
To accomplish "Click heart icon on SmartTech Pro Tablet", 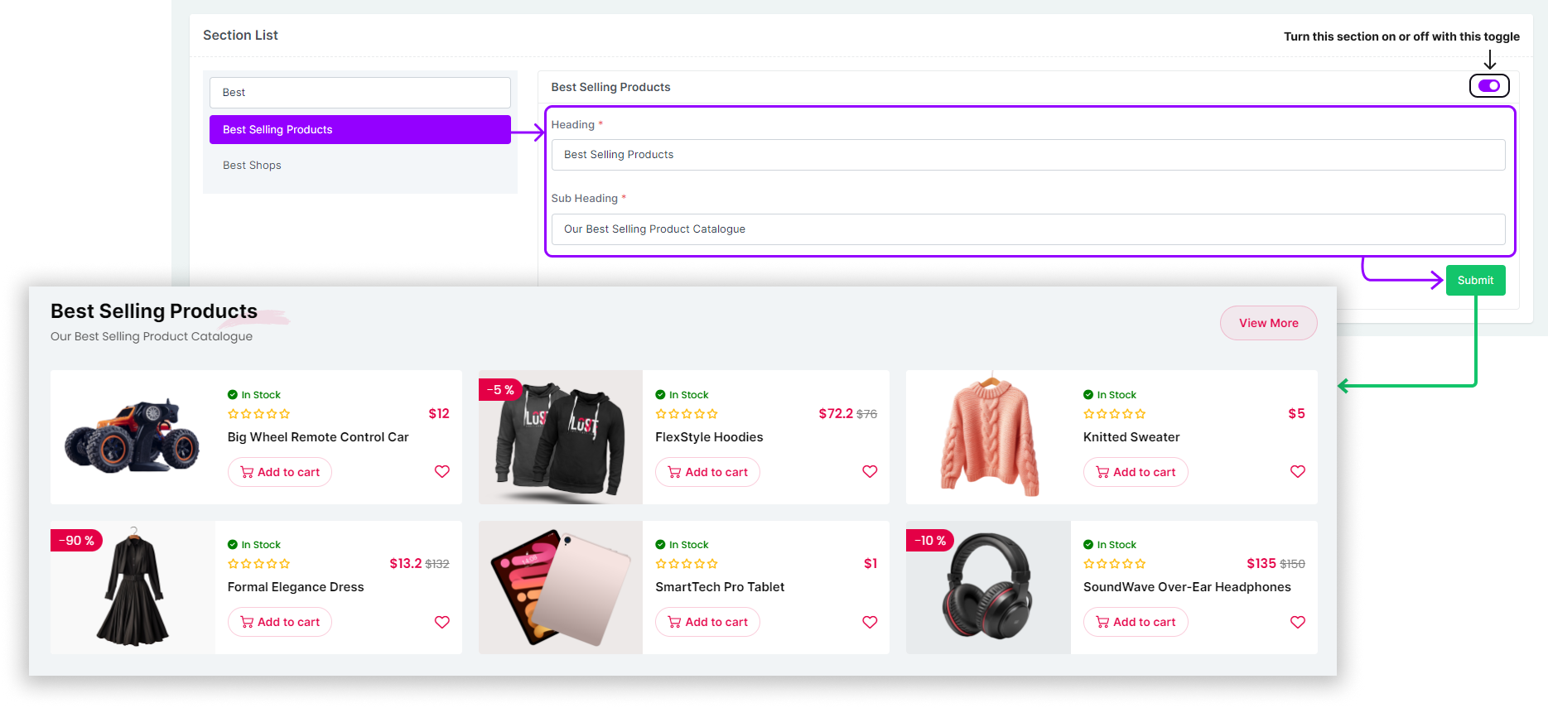I will (870, 622).
